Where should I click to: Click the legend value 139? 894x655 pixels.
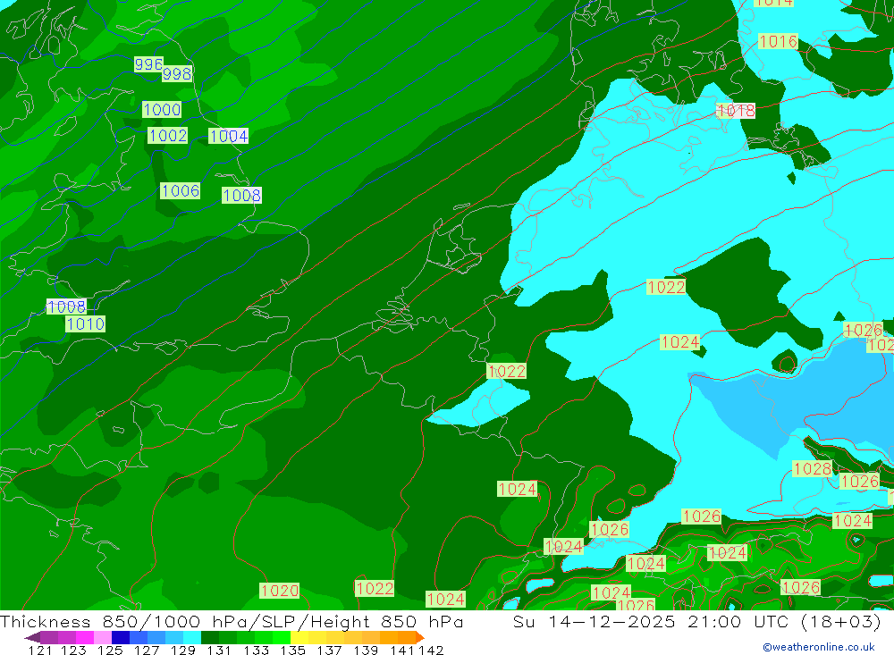[x=366, y=651]
